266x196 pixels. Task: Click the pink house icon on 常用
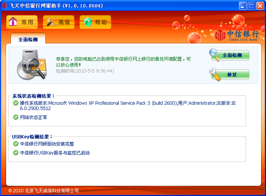pos(13,22)
